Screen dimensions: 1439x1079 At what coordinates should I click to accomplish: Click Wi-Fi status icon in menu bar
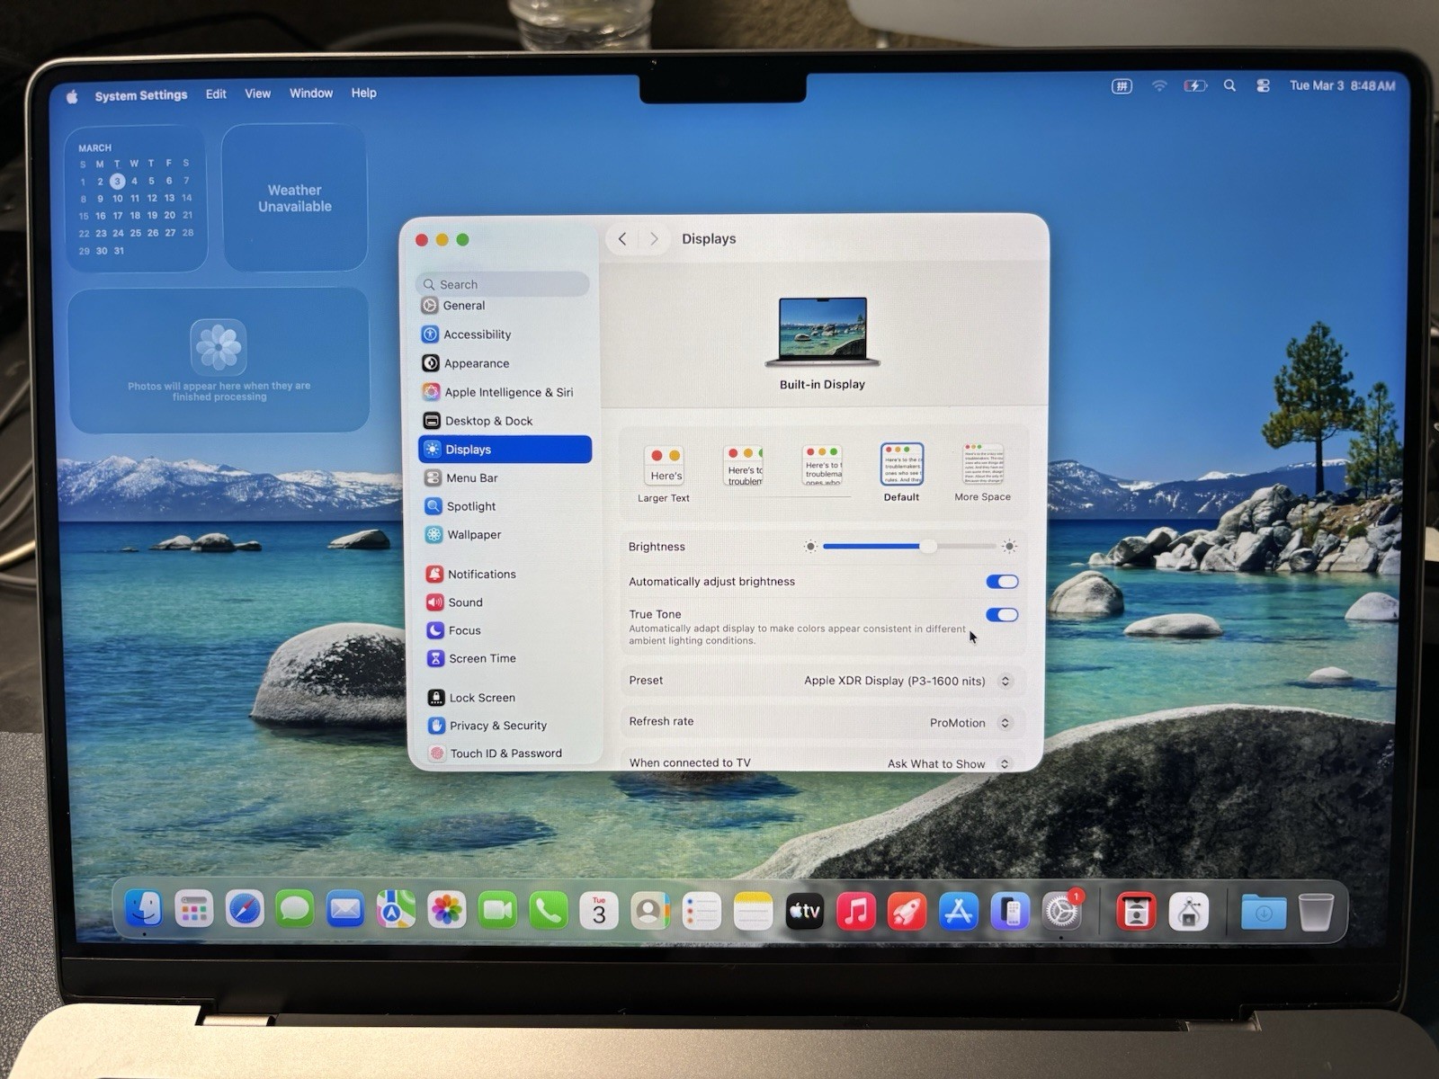(x=1159, y=85)
